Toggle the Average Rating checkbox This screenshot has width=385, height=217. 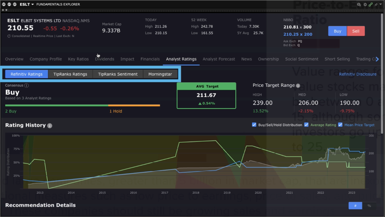tap(306, 125)
